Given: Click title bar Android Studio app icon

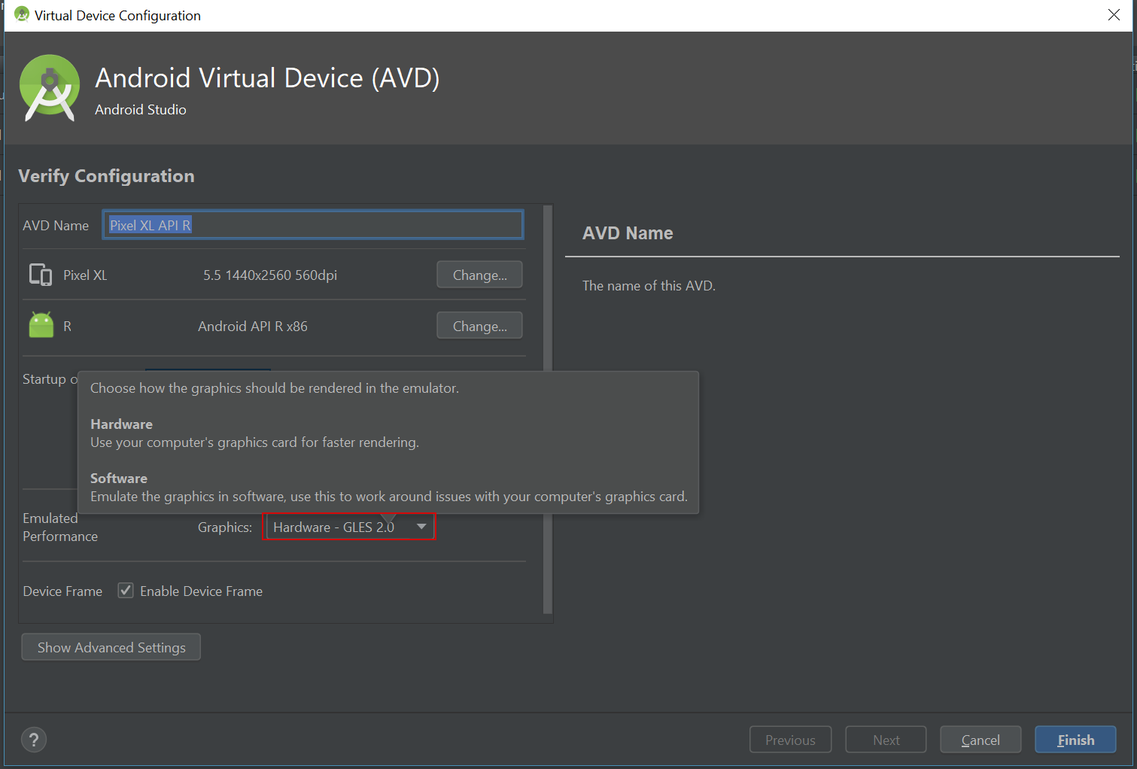Looking at the screenshot, I should click(x=22, y=15).
